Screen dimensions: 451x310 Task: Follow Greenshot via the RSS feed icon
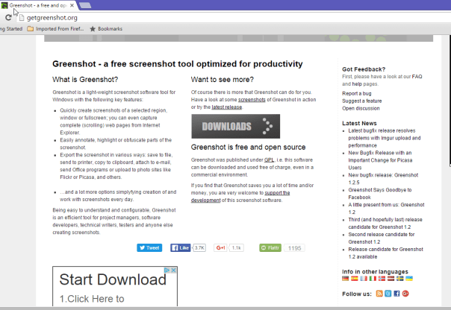click(379, 294)
